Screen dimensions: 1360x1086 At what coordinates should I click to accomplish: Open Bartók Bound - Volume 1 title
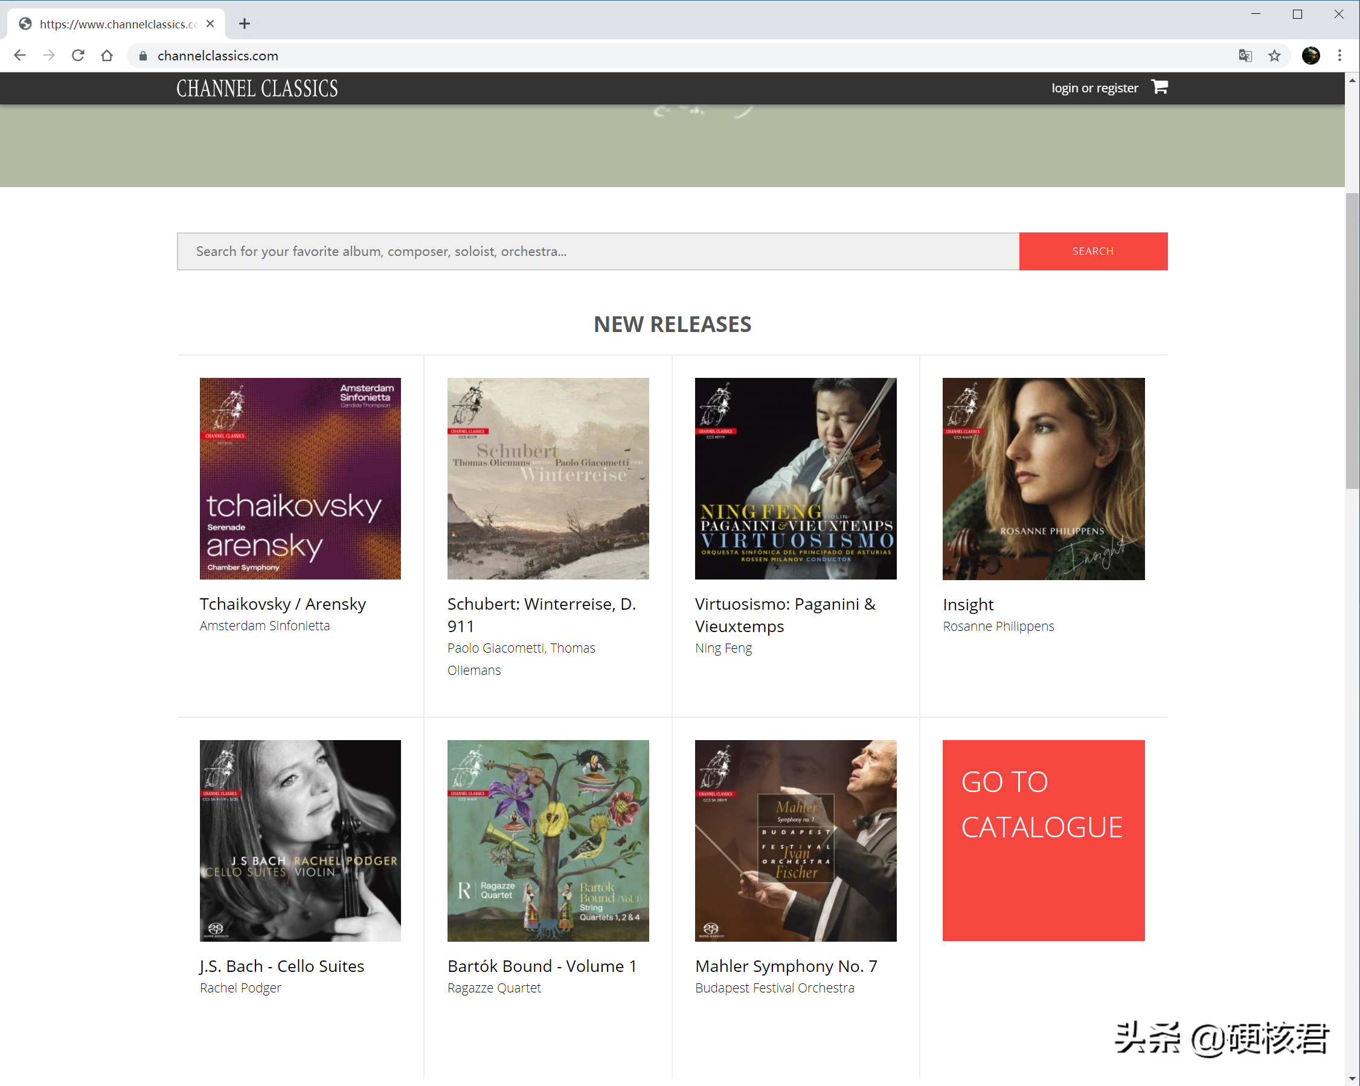point(542,966)
